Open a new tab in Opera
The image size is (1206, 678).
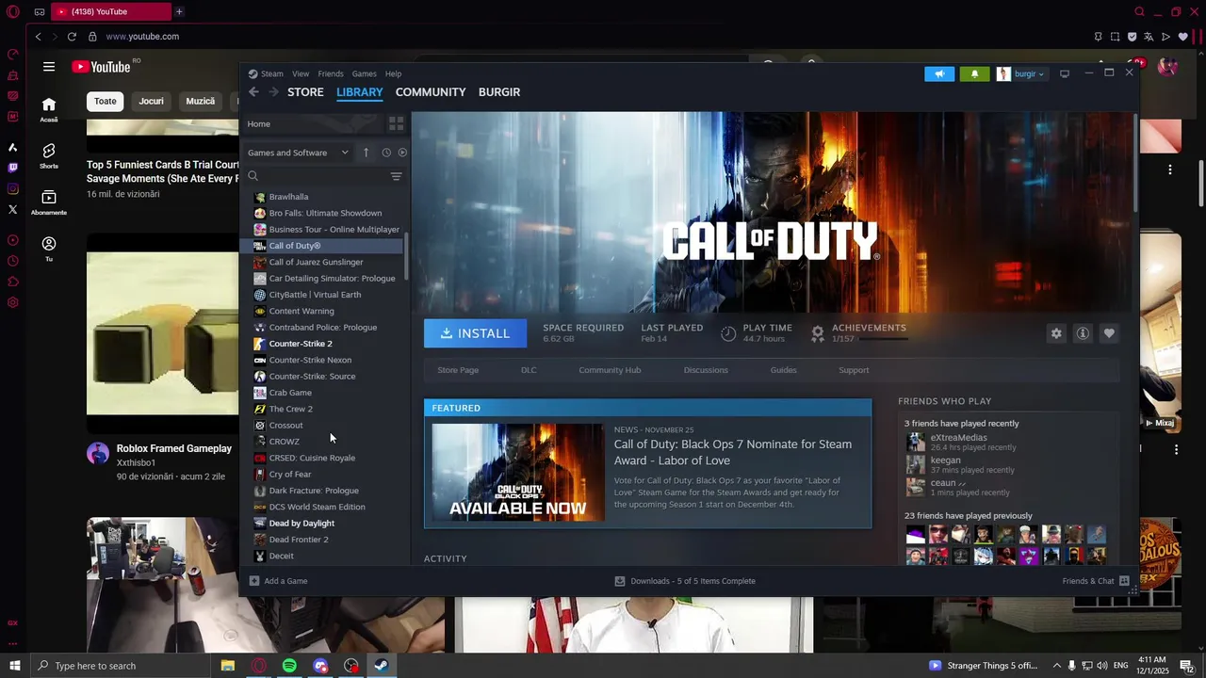pyautogui.click(x=179, y=11)
